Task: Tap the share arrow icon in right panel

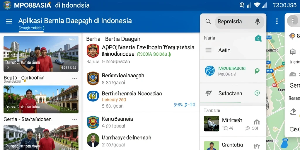Action: (293, 111)
